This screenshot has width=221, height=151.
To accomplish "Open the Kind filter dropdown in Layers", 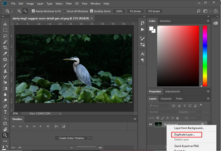I will [159, 106].
